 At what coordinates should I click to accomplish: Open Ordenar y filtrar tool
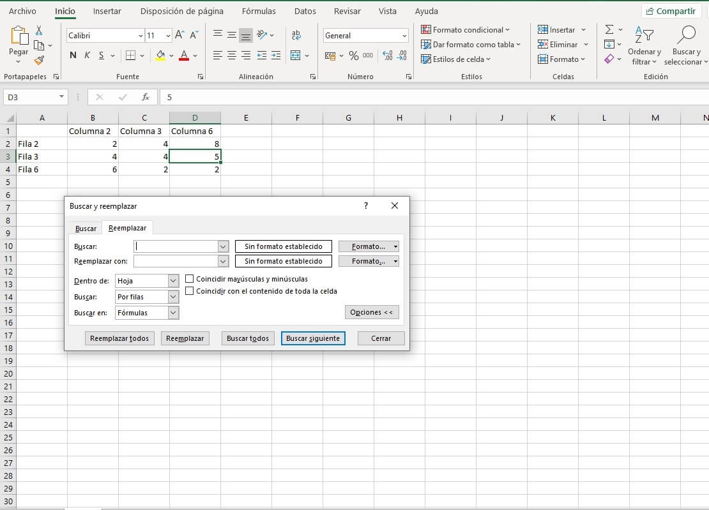coord(644,45)
